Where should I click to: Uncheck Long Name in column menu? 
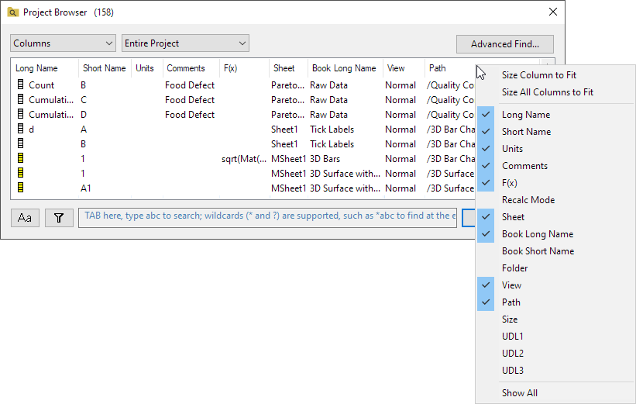(x=525, y=115)
